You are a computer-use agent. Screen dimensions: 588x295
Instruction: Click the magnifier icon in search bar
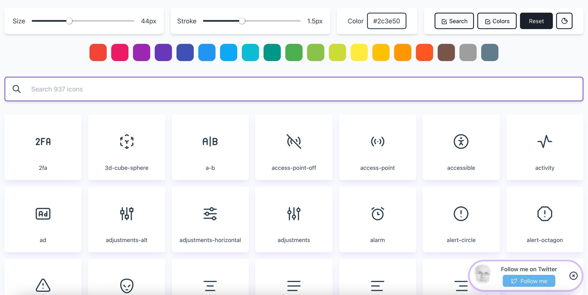(x=17, y=89)
